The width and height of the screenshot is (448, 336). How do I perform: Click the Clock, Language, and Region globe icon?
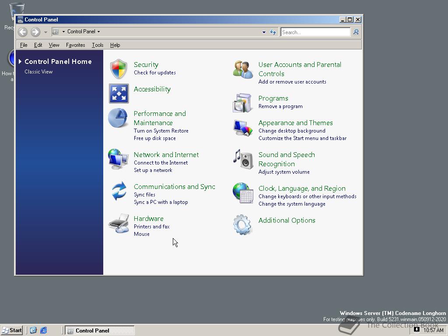[243, 193]
